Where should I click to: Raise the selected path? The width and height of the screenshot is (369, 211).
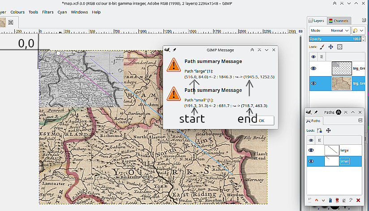coord(316,200)
